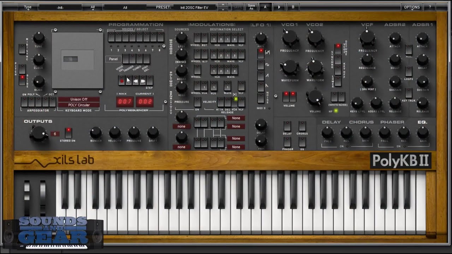Click the copy A to B arrow button
The image size is (452, 254).
point(279,7)
